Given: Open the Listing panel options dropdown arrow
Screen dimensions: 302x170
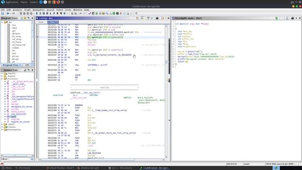Looking at the screenshot, I should pos(165,18).
